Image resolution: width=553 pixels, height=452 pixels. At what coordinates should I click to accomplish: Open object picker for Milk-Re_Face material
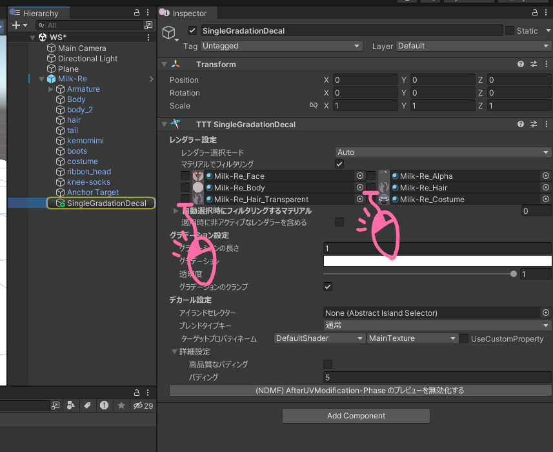[x=360, y=176]
